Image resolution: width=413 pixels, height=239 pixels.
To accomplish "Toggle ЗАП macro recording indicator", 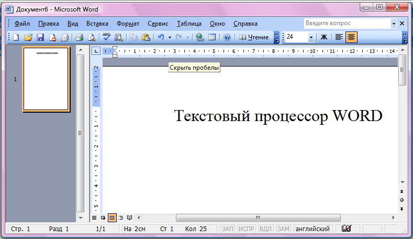I will pyautogui.click(x=227, y=229).
